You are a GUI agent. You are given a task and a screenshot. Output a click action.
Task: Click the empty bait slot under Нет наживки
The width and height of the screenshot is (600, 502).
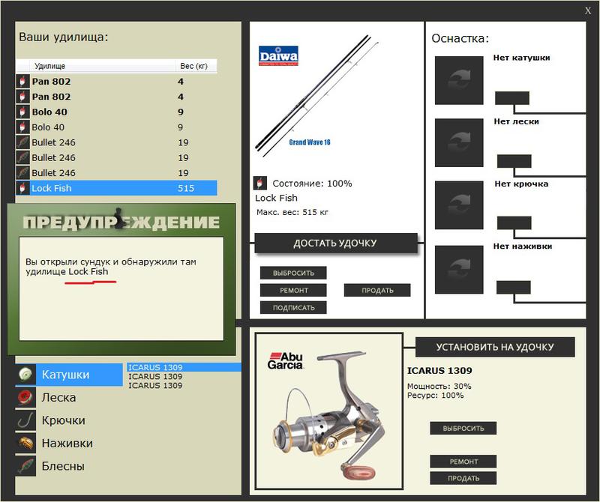click(459, 270)
